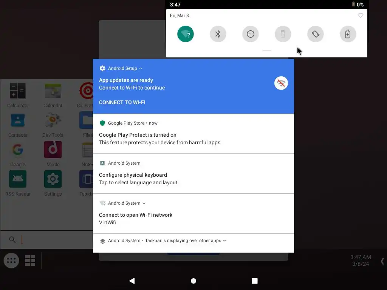Click the Wi-Fi question icon beside Android System
This screenshot has width=387, height=290.
coord(102,203)
